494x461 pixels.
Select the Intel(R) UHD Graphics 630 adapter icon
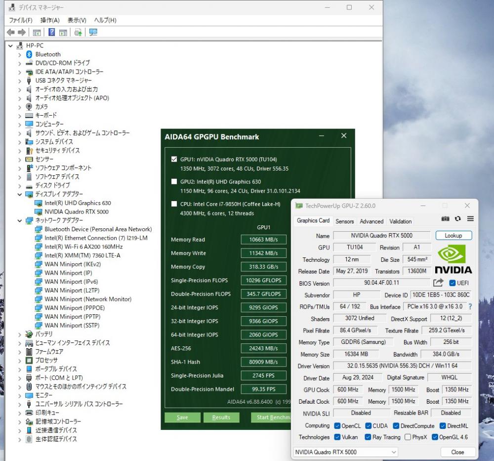(x=39, y=203)
